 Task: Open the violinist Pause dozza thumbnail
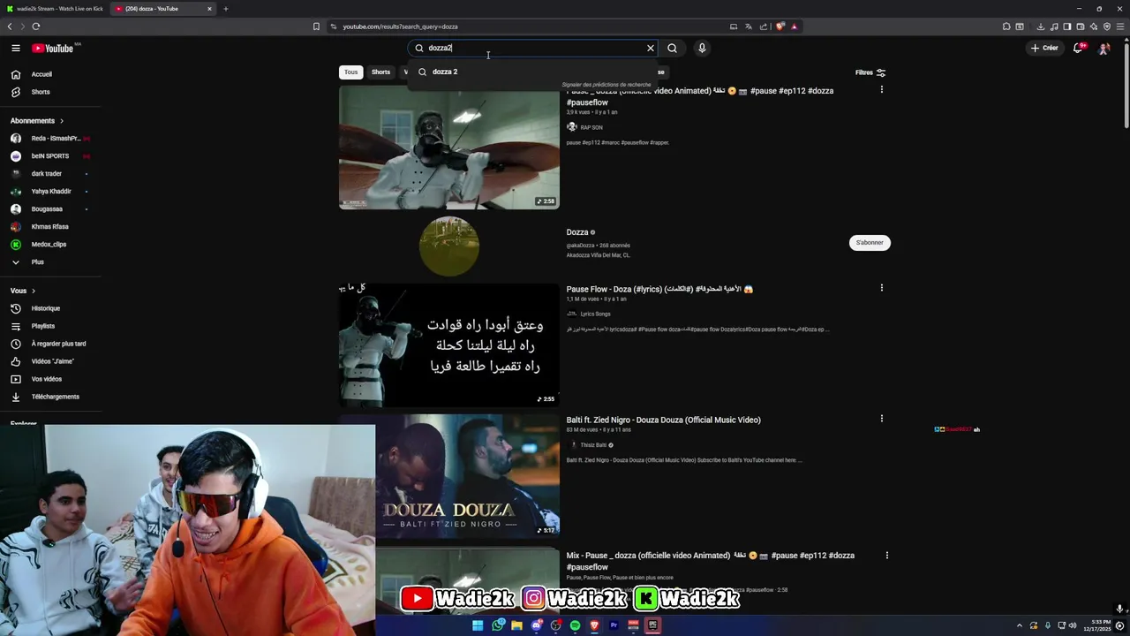click(x=449, y=148)
